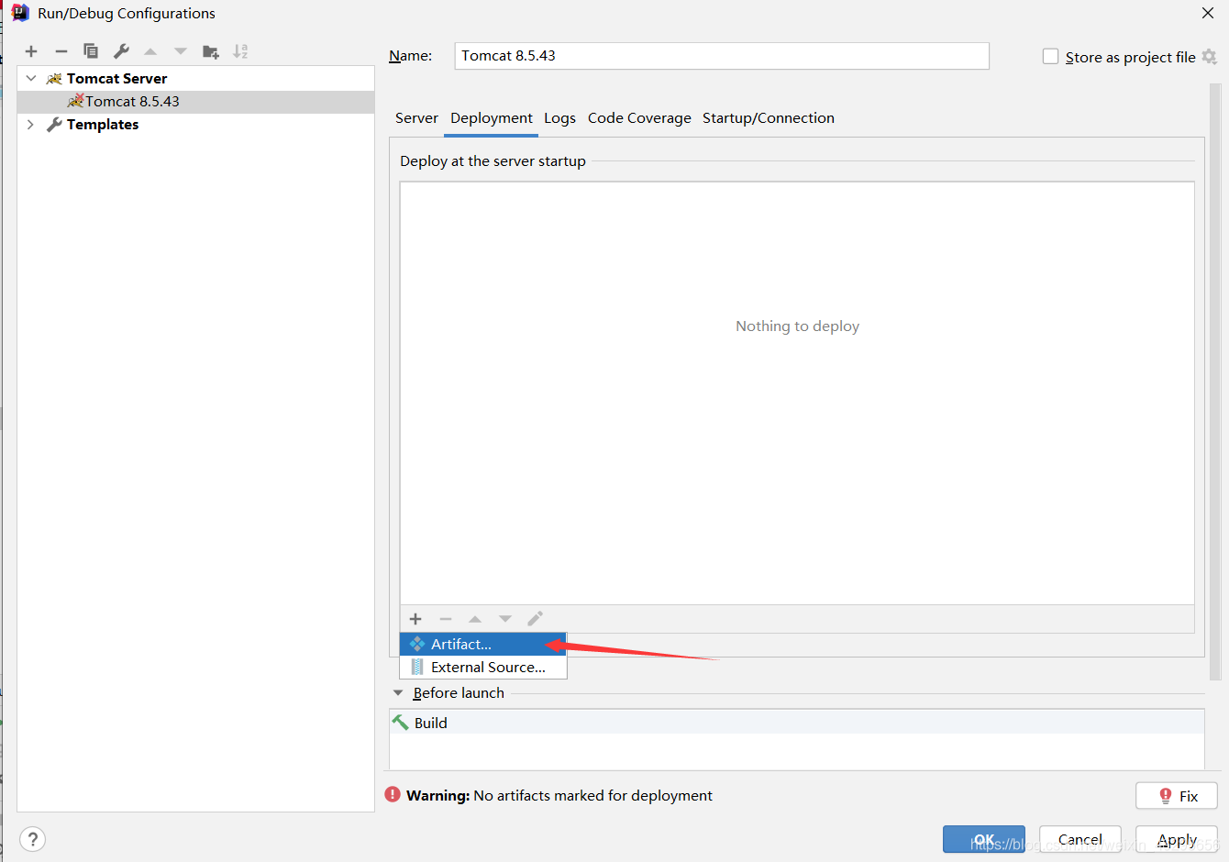Viewport: 1229px width, 862px height.
Task: Expand the Templates tree node
Action: (31, 125)
